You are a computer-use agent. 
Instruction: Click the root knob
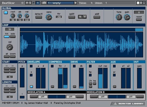(13, 16)
